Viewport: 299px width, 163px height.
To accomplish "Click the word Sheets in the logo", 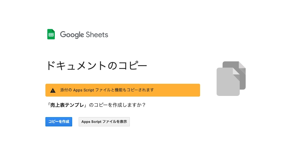I will 97,35.
